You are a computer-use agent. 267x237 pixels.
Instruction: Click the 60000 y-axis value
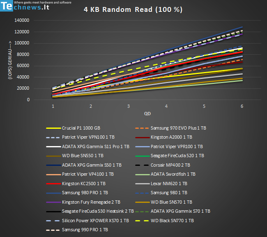(23, 66)
